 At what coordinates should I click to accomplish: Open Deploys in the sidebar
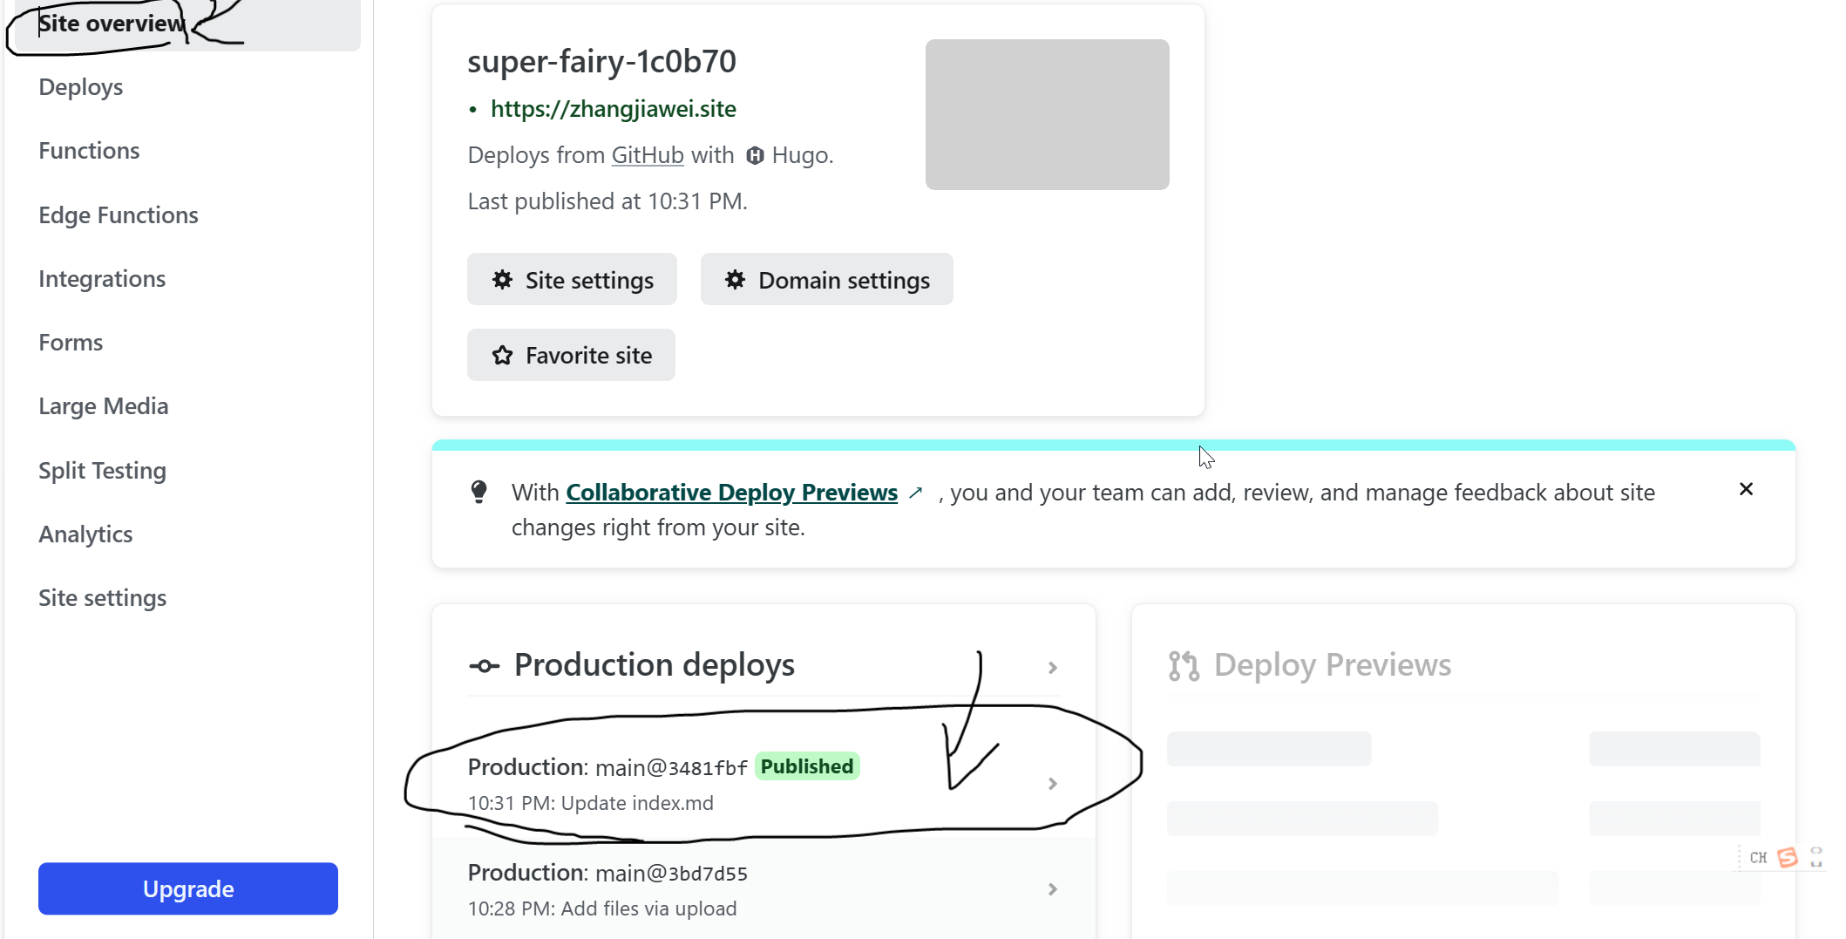(81, 87)
